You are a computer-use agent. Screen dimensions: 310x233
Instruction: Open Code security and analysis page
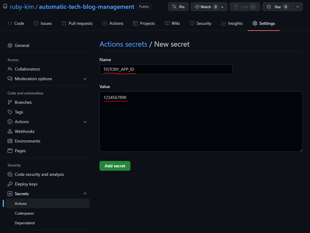pyautogui.click(x=47, y=174)
